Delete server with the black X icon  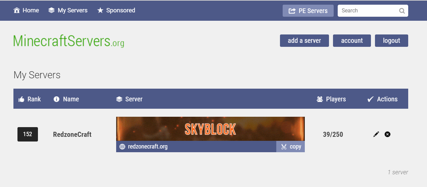[x=387, y=134]
